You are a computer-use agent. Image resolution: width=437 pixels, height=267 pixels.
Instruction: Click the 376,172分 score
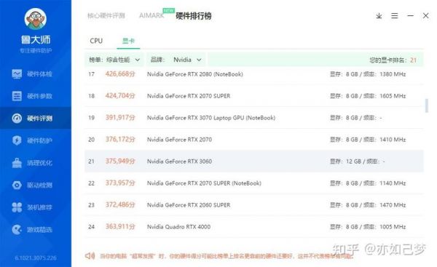pyautogui.click(x=120, y=139)
